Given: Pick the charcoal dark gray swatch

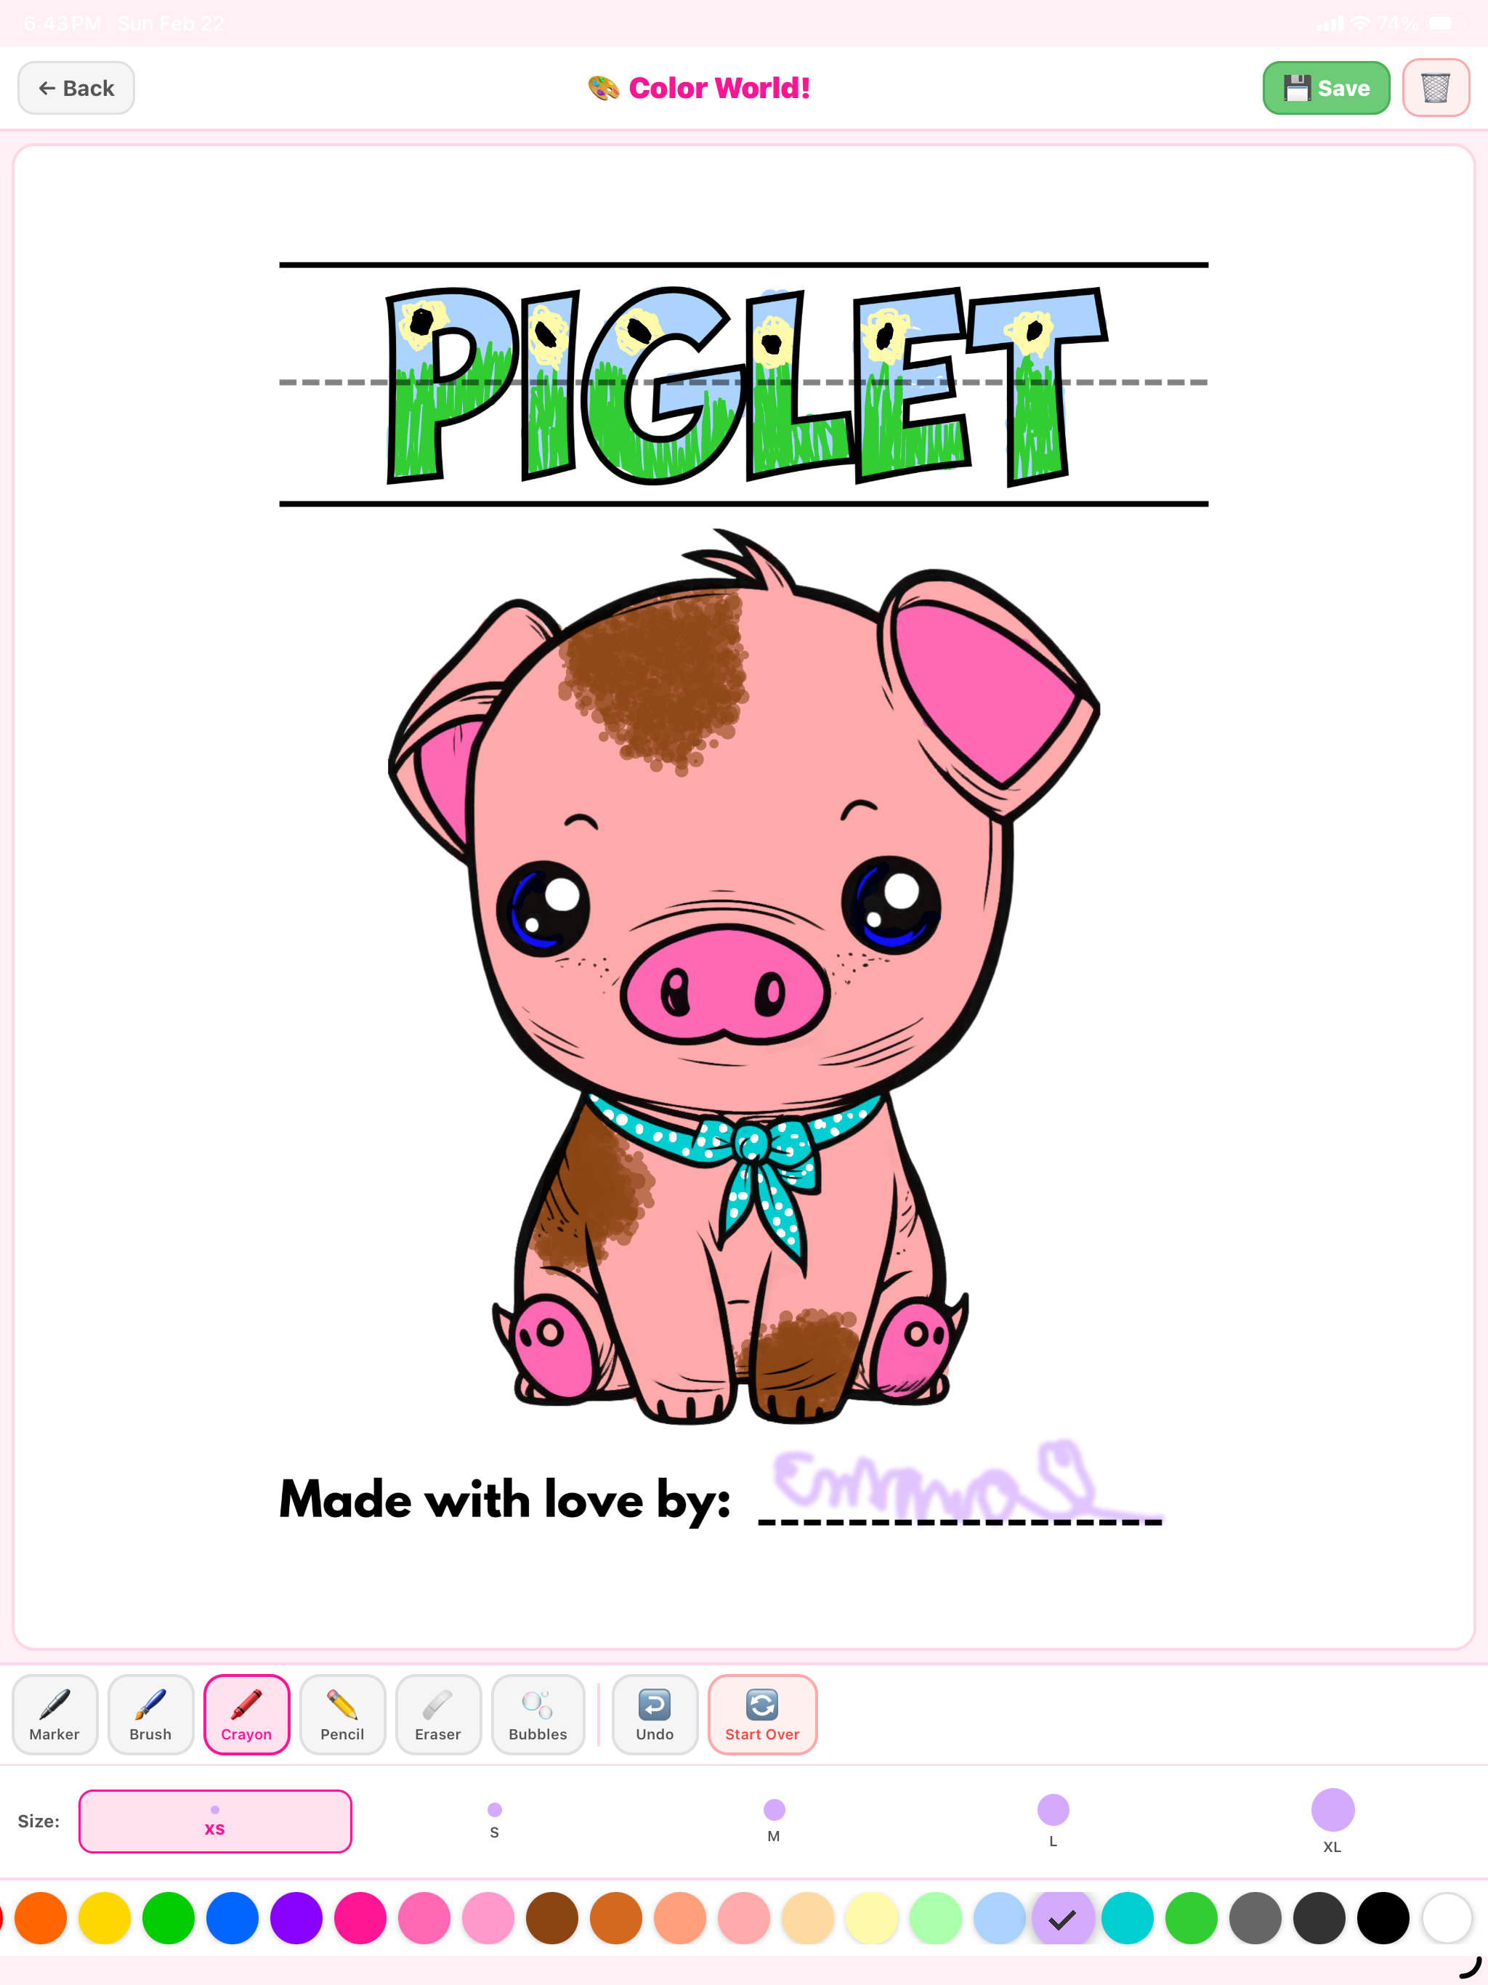Looking at the screenshot, I should (x=1319, y=1917).
